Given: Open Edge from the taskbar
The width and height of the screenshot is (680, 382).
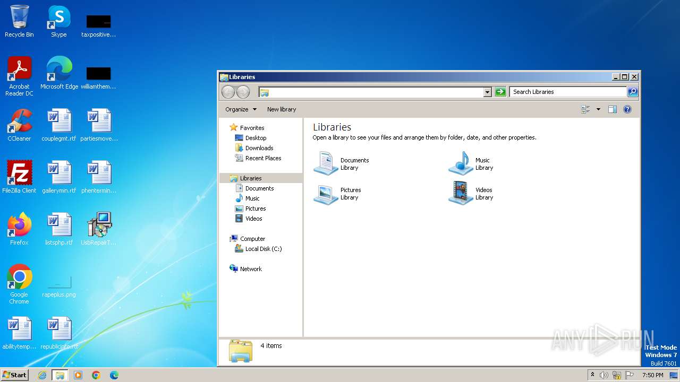Looking at the screenshot, I should pyautogui.click(x=114, y=375).
